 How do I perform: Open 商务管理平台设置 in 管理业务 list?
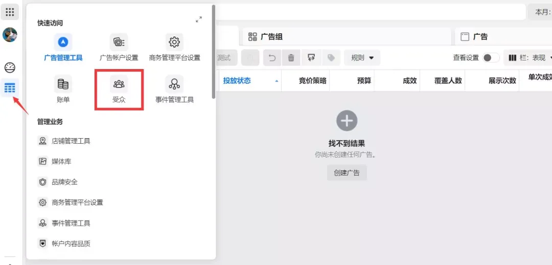click(x=71, y=202)
